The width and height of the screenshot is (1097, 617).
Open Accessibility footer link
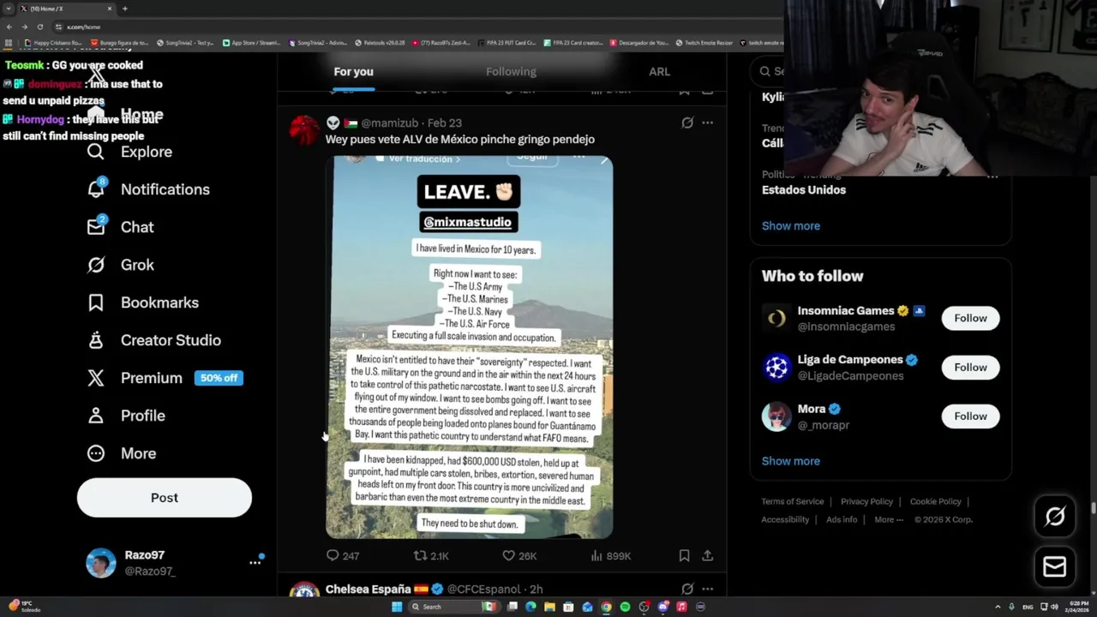pyautogui.click(x=785, y=519)
